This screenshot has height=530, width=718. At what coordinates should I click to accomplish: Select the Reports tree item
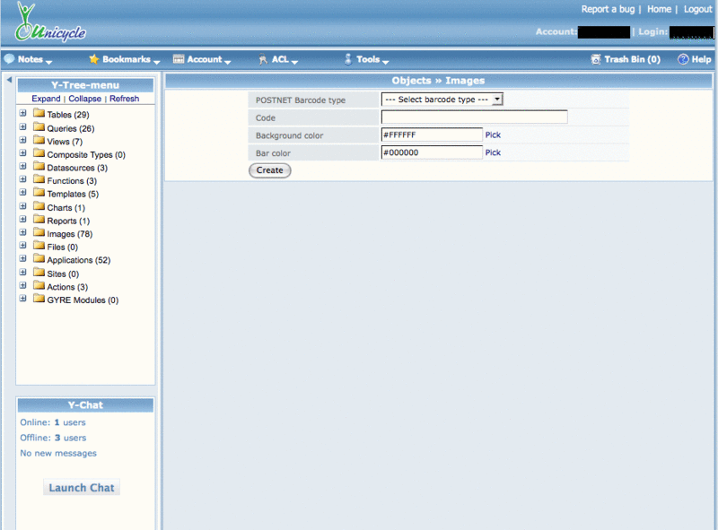click(61, 221)
